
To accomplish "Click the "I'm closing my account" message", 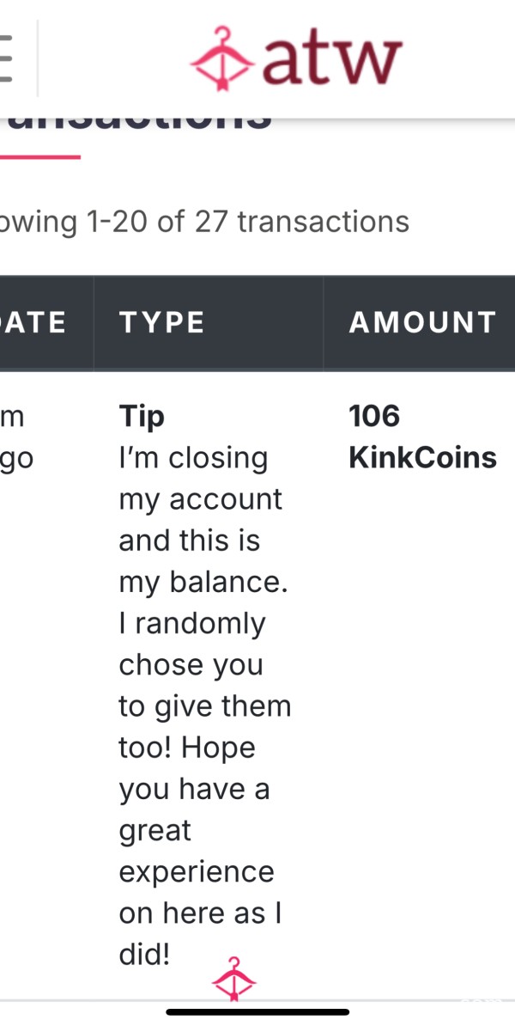I will (200, 479).
